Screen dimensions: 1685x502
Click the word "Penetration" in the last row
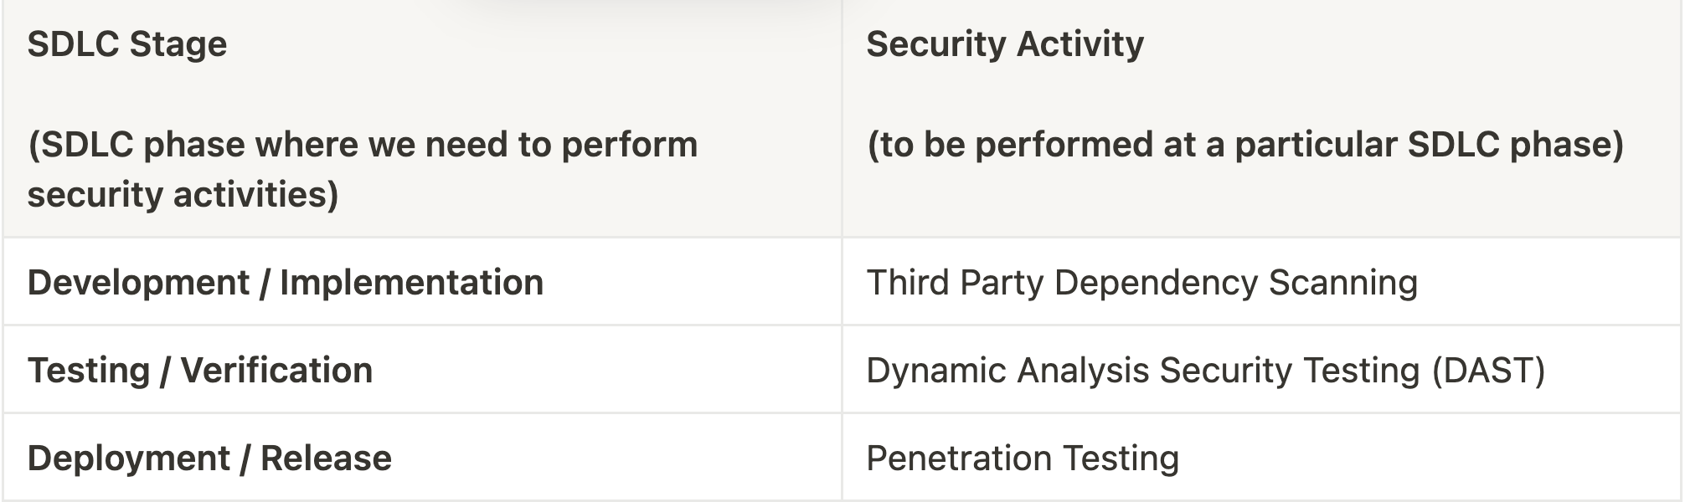click(x=958, y=458)
